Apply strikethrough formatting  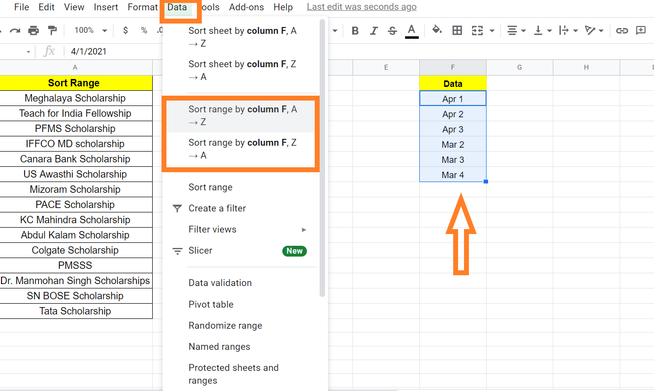(392, 30)
